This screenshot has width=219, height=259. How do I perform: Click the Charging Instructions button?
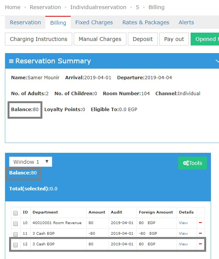coord(39,39)
